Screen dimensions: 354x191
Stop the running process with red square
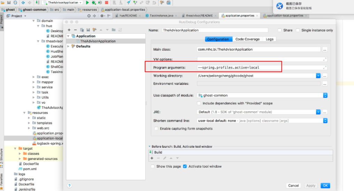click(x=107, y=2)
